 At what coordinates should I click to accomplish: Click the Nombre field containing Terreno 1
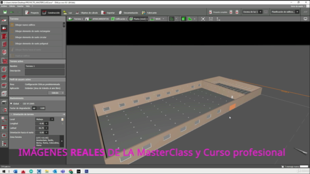pyautogui.click(x=45, y=66)
